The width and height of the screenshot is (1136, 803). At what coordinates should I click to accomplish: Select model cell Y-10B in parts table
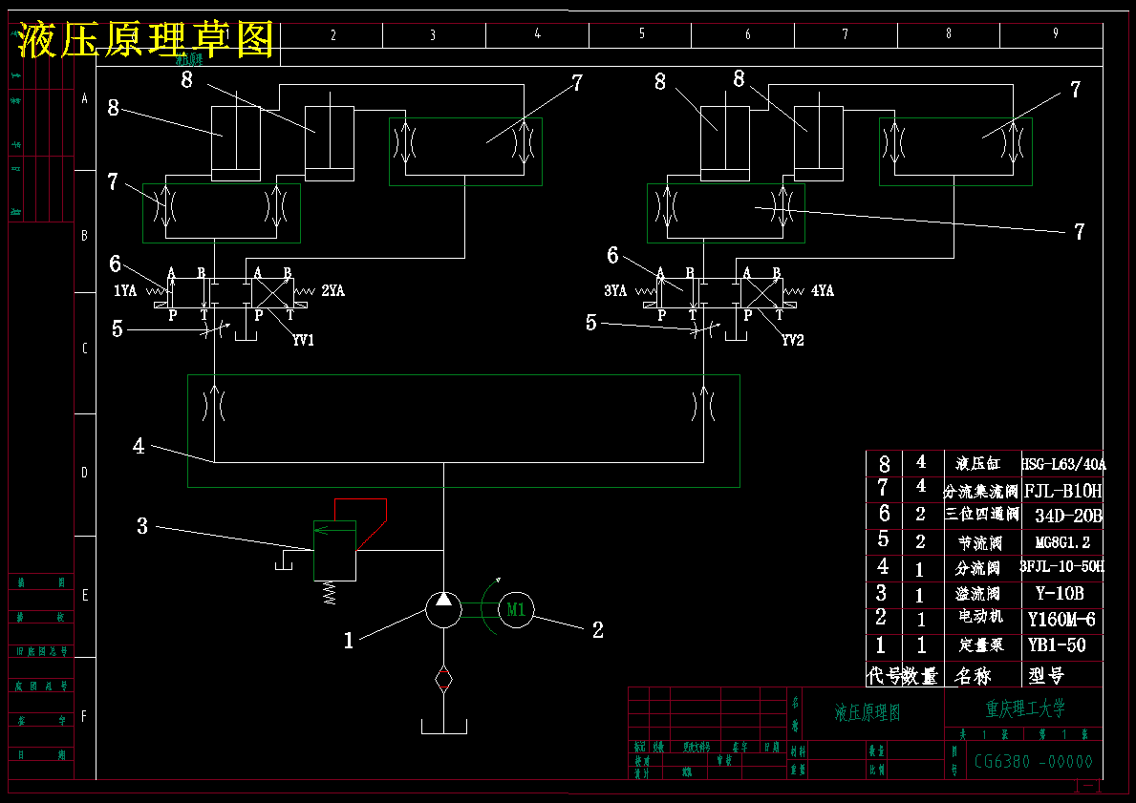1060,594
